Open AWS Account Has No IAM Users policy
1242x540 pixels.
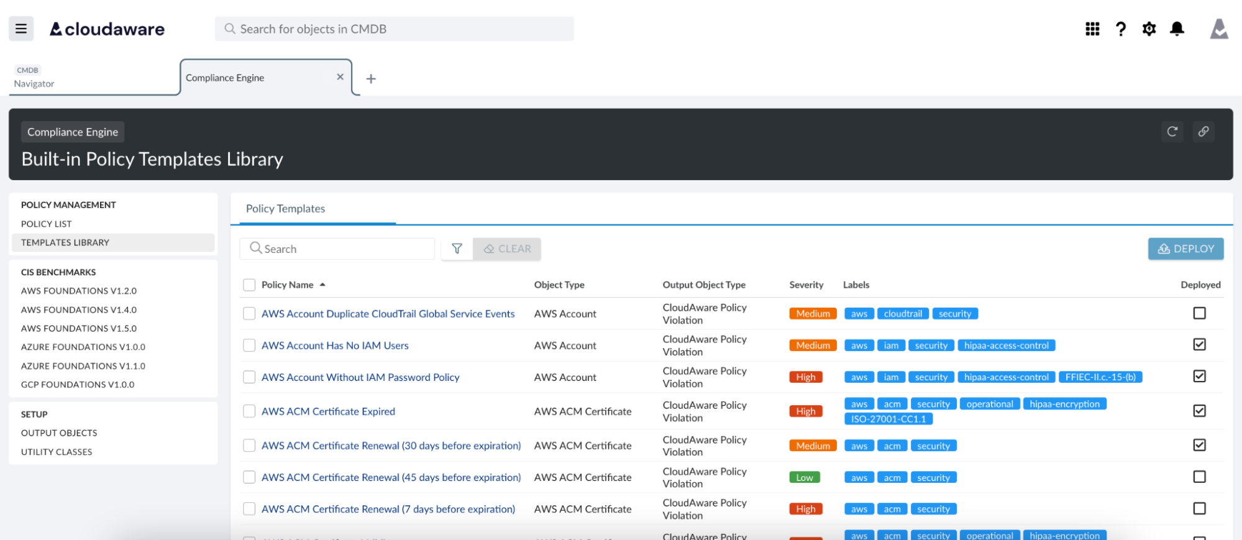coord(335,346)
